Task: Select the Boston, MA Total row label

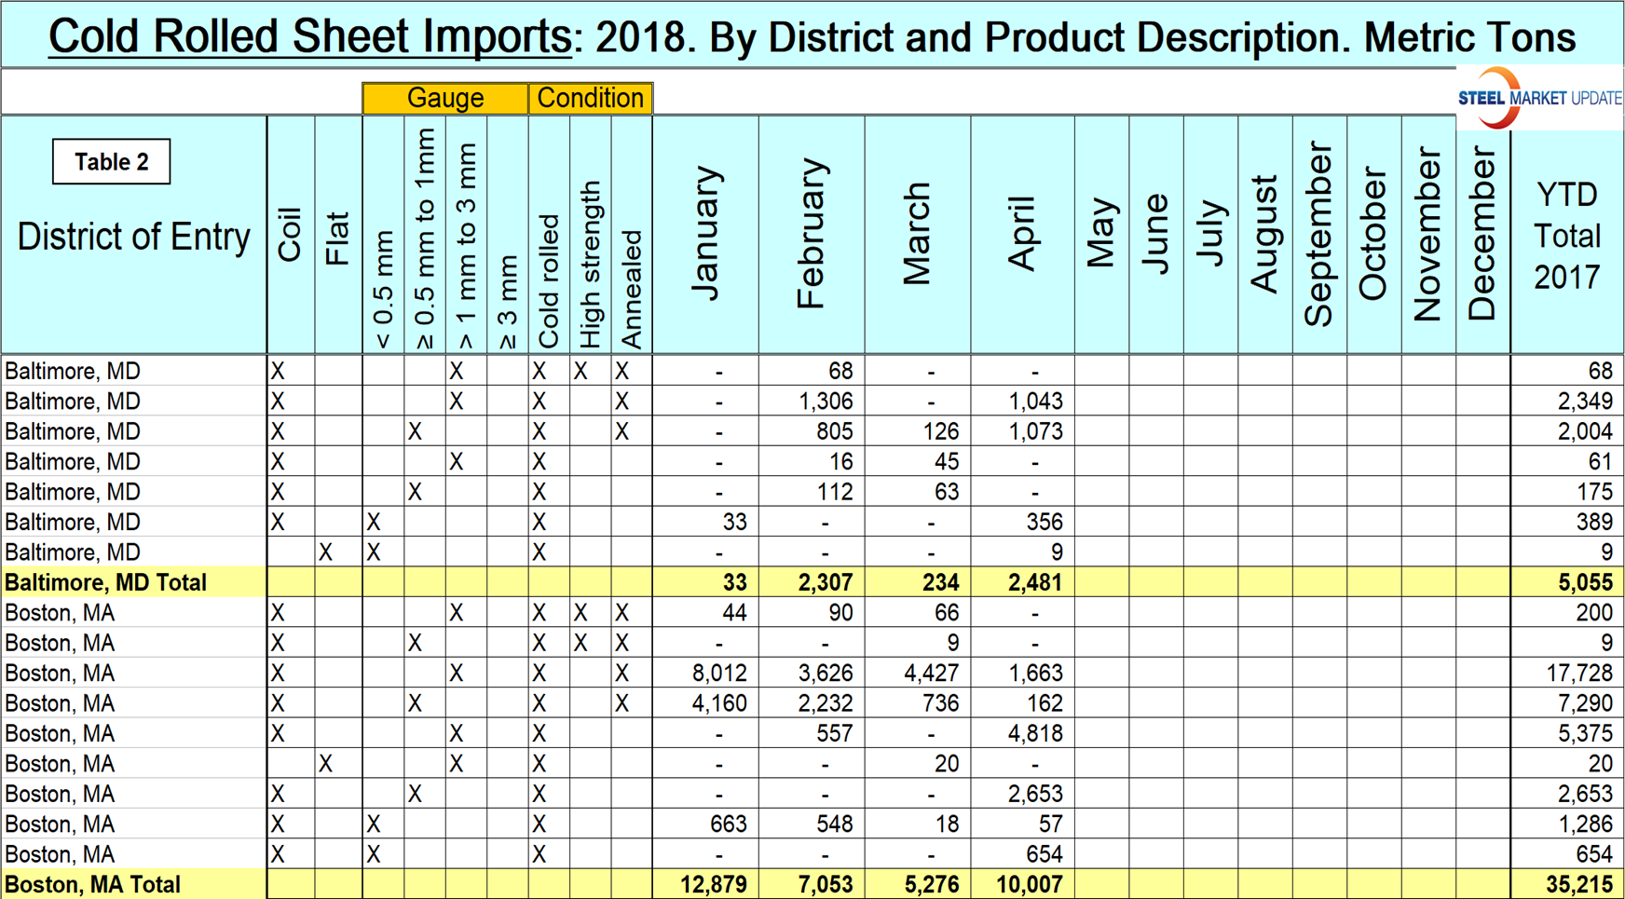Action: point(93,884)
